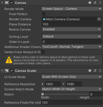Open Canvas Scaler help reference
The height and width of the screenshot is (107, 103).
click(90, 71)
